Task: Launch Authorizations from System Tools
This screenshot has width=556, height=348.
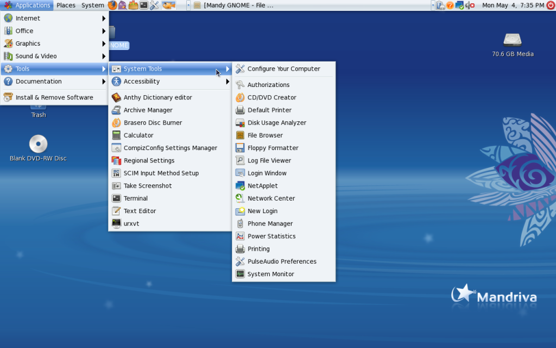Action: (283, 85)
